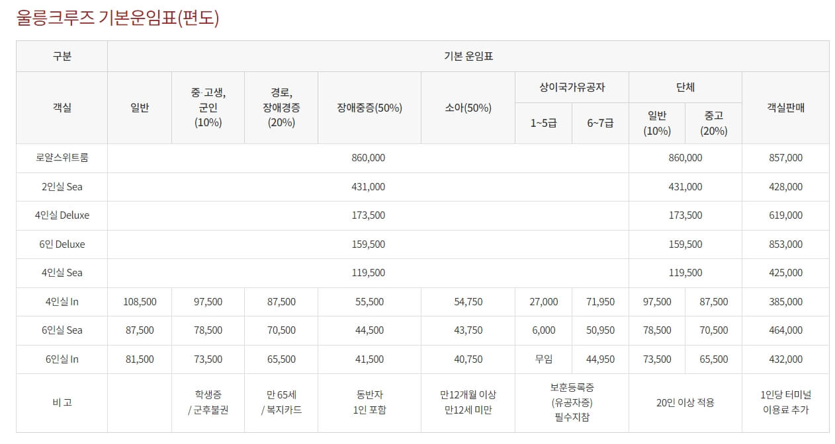
Task: Click the note '동반자 1인 포함'
Action: (x=370, y=402)
